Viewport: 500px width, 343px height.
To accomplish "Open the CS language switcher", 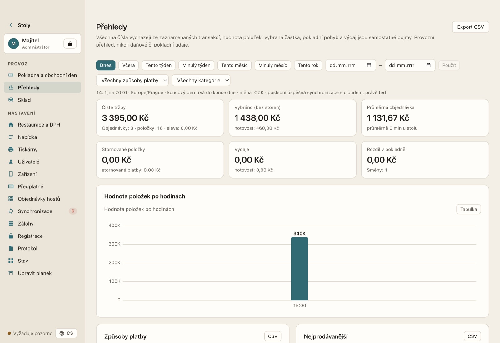I will (x=66, y=333).
